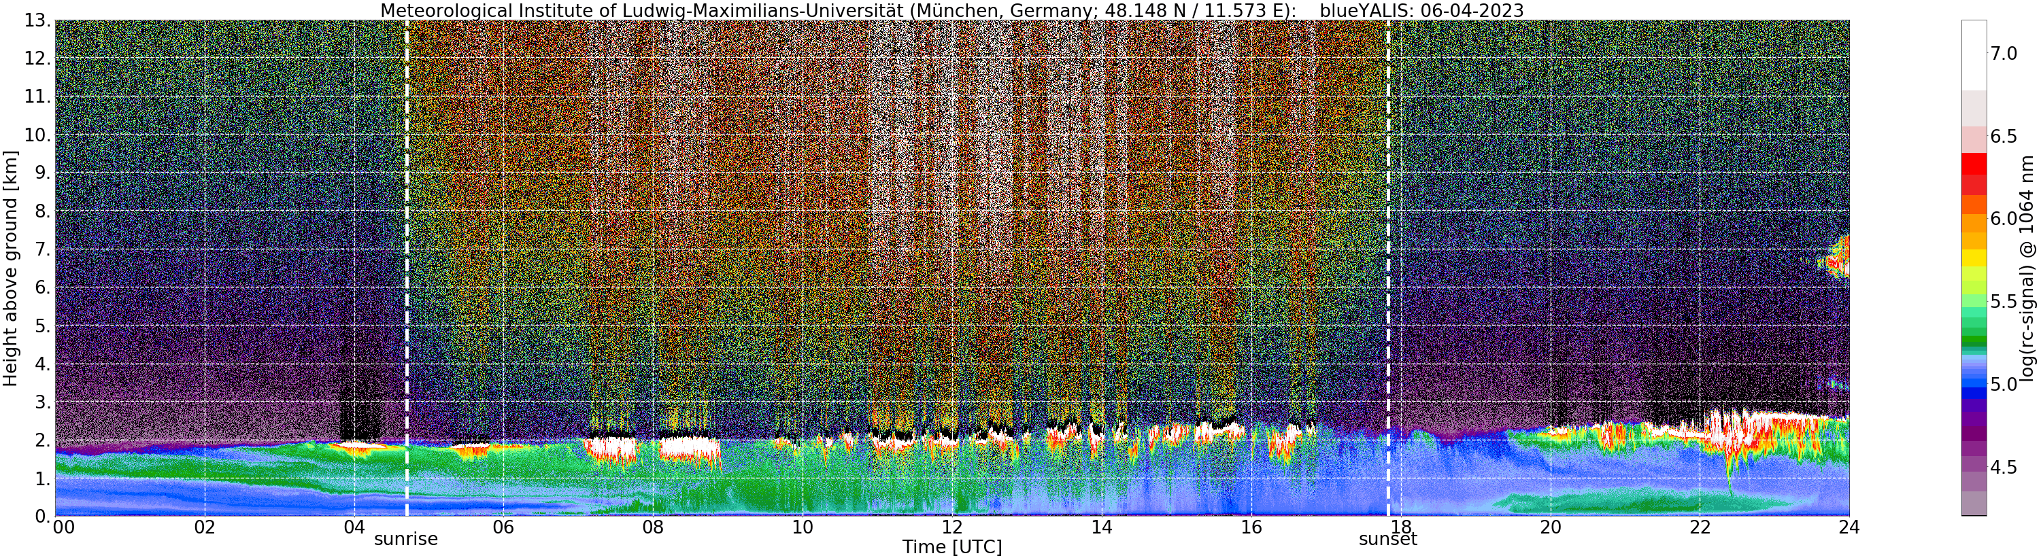The height and width of the screenshot is (560, 2041).
Task: Click the y-axis tick label '10.'
Action: [37, 135]
